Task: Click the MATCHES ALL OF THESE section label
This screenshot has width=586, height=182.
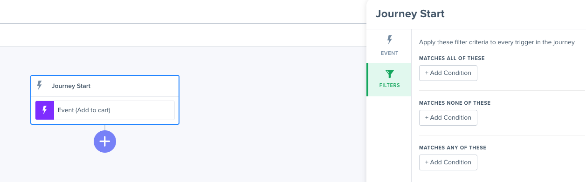Action: tap(452, 58)
